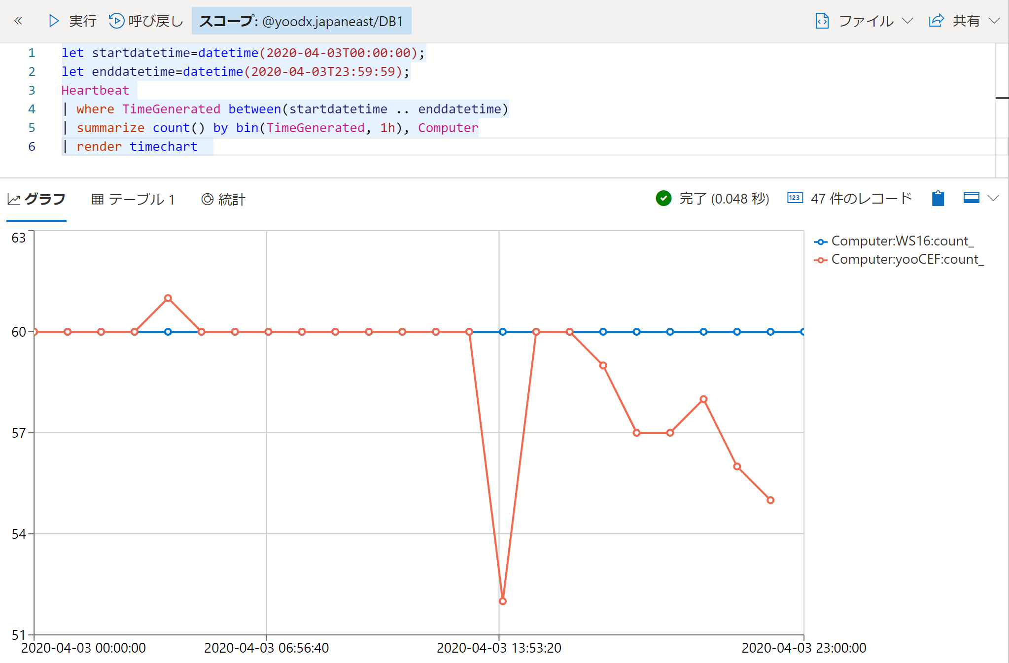The image size is (1009, 663).
Task: Click the record count 123 icon
Action: point(795,198)
